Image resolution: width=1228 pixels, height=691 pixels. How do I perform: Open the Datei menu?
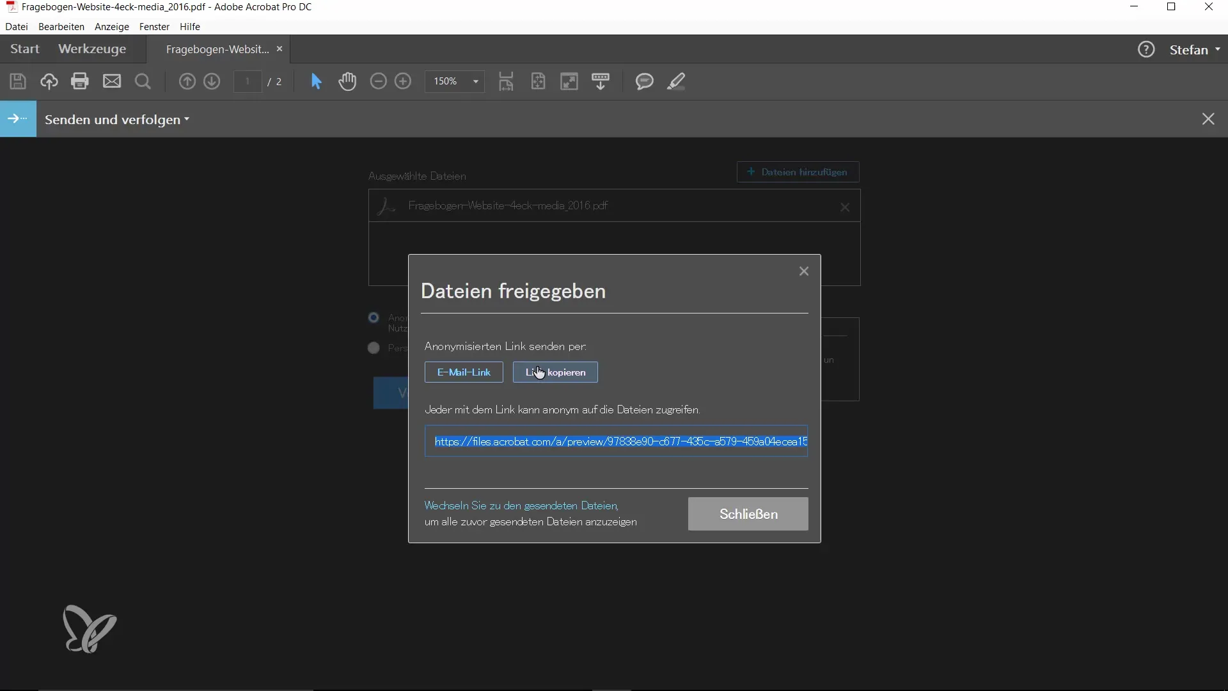[x=17, y=26]
